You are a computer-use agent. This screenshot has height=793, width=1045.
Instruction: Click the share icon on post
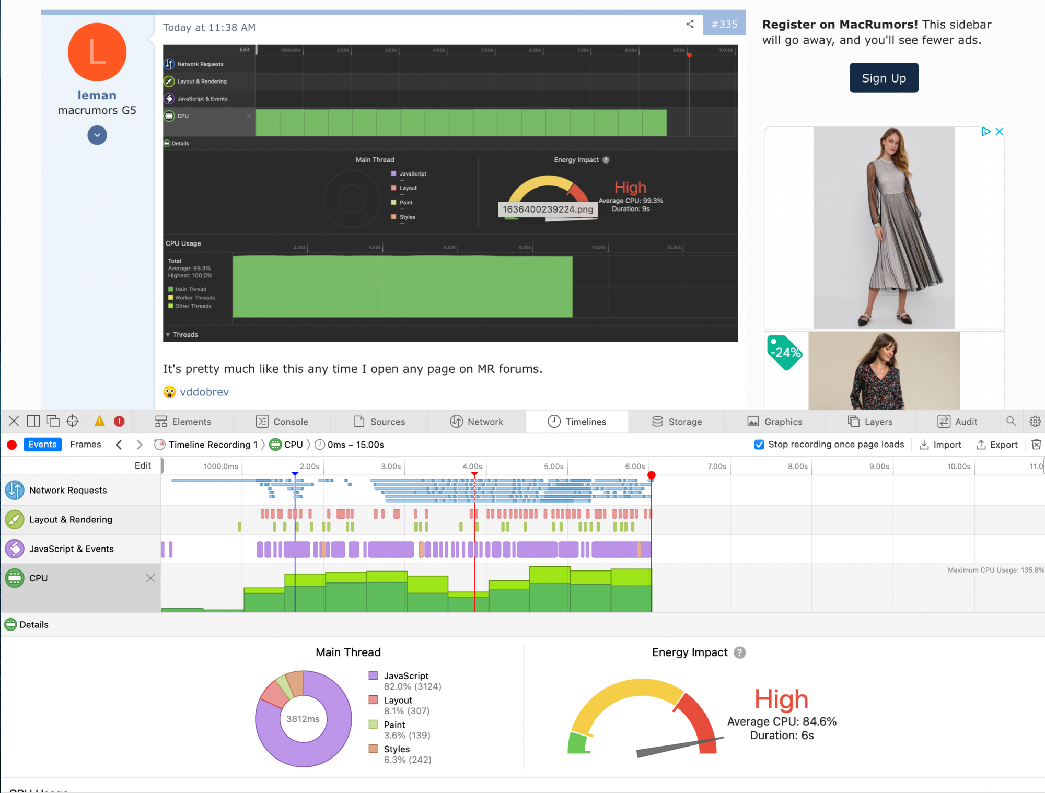tap(690, 24)
